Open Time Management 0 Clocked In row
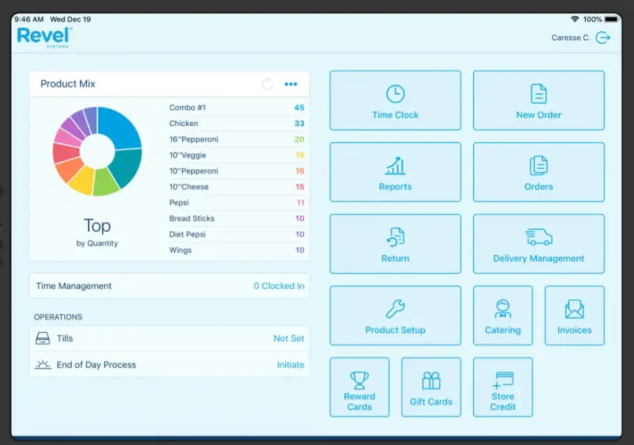Image resolution: width=634 pixels, height=445 pixels. tap(169, 286)
